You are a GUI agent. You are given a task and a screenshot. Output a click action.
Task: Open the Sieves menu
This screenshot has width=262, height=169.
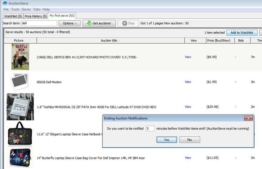tap(26, 9)
